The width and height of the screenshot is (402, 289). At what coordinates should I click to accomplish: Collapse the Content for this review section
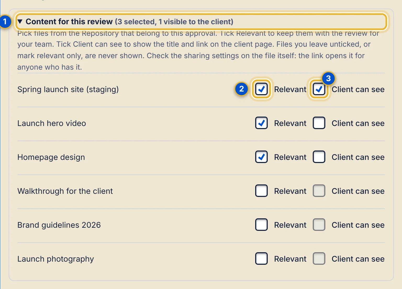[201, 22]
